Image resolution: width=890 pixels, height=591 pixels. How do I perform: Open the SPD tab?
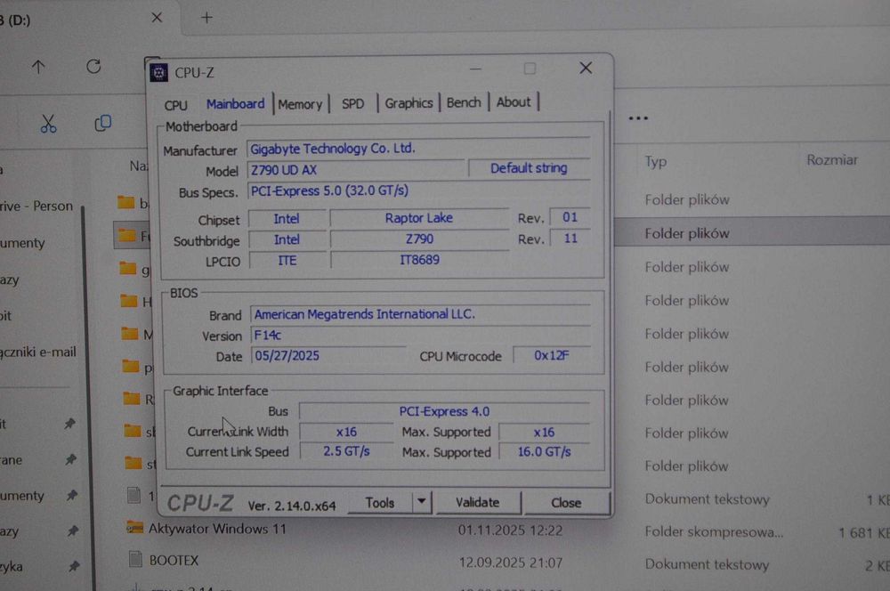coord(352,104)
